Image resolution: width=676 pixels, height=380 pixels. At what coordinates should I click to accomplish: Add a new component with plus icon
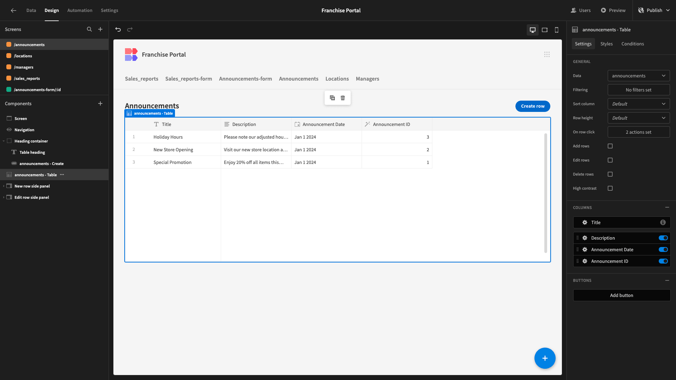pos(100,104)
